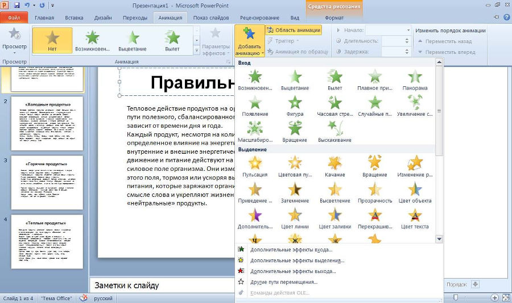This screenshot has width=512, height=303.
Task: Open the Дизайн tab
Action: pyautogui.click(x=103, y=18)
